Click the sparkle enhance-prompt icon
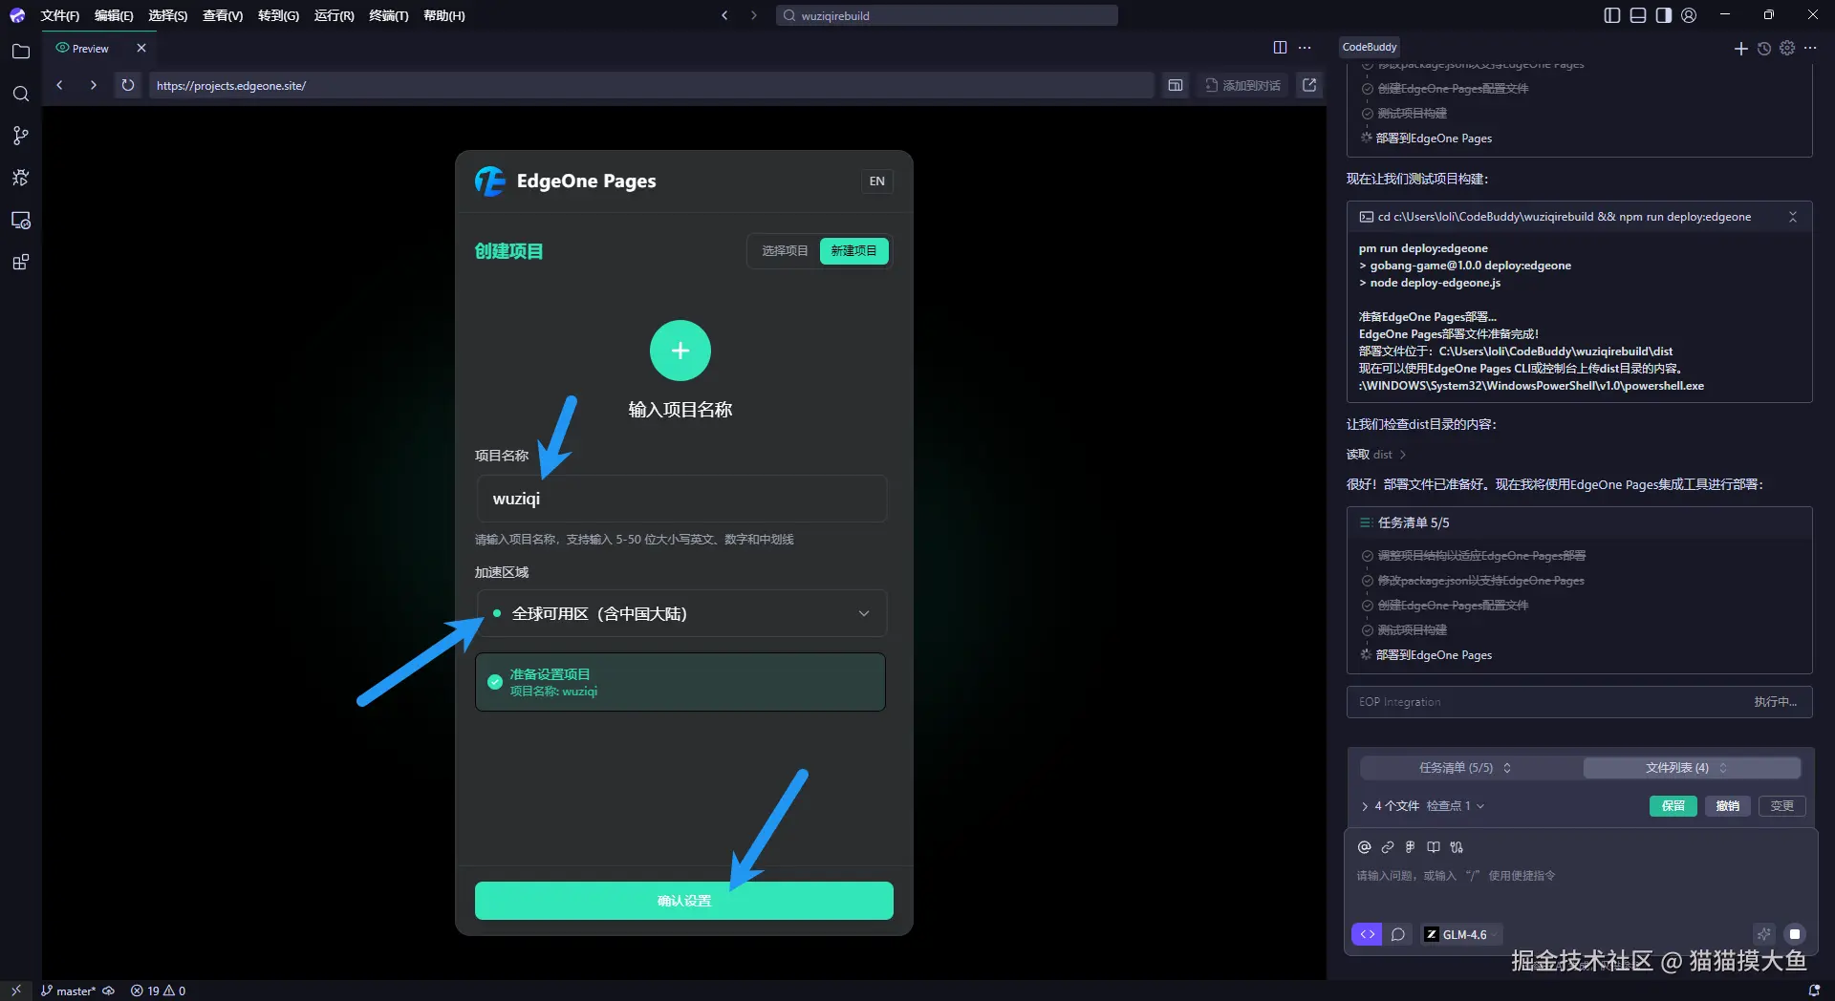Image resolution: width=1835 pixels, height=1001 pixels. point(1764,934)
